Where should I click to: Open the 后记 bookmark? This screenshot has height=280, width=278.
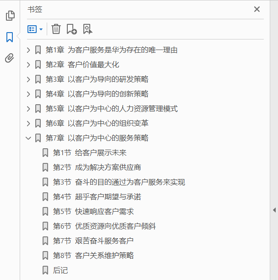coord(60,270)
